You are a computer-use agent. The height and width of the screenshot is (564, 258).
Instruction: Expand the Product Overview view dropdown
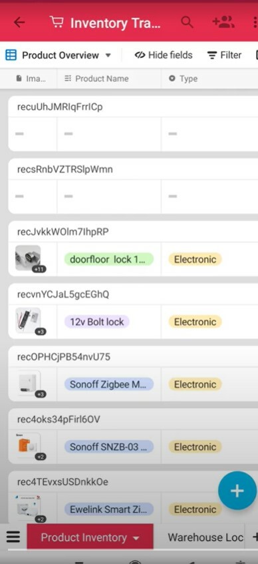(108, 55)
